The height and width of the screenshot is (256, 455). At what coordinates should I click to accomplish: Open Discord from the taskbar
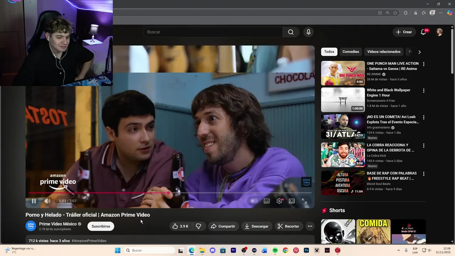[213, 250]
